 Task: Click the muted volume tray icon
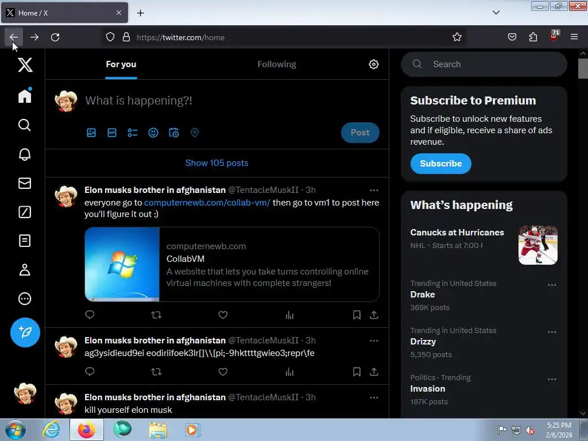click(530, 430)
